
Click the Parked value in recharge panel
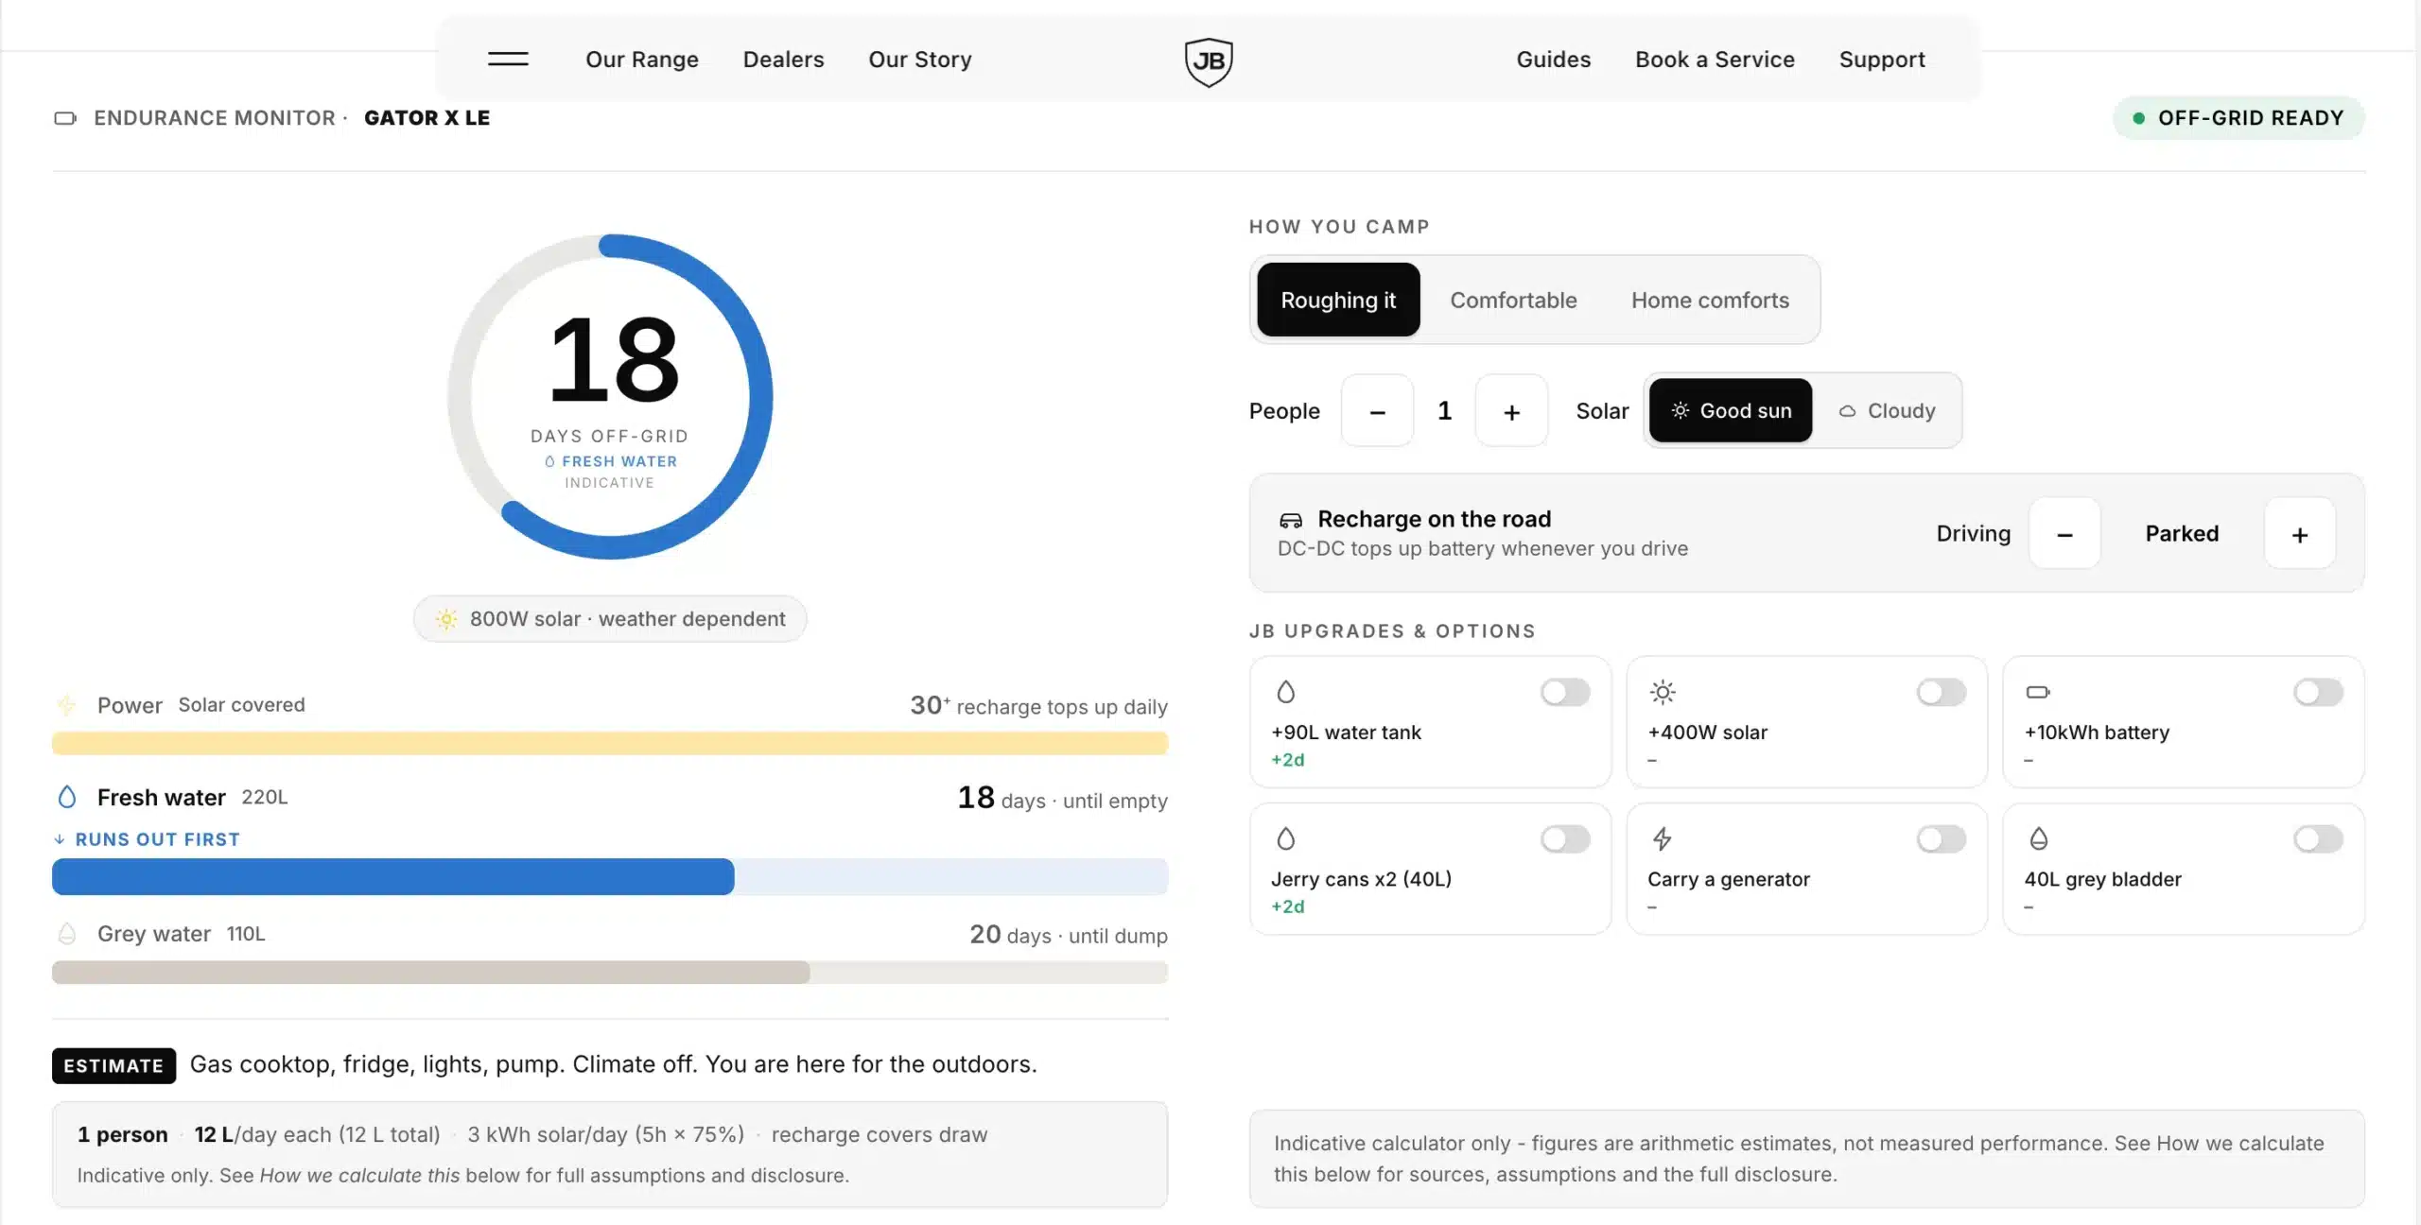coord(2182,533)
